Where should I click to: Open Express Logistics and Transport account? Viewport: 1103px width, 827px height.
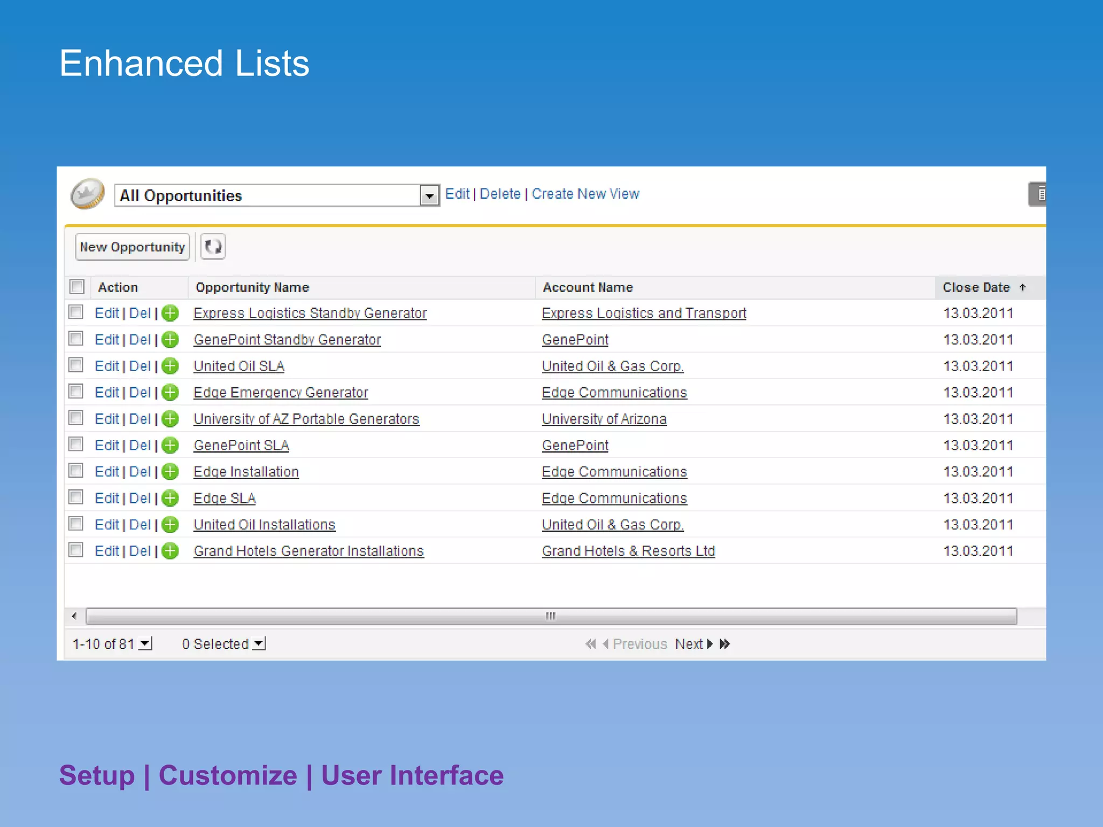click(x=644, y=313)
